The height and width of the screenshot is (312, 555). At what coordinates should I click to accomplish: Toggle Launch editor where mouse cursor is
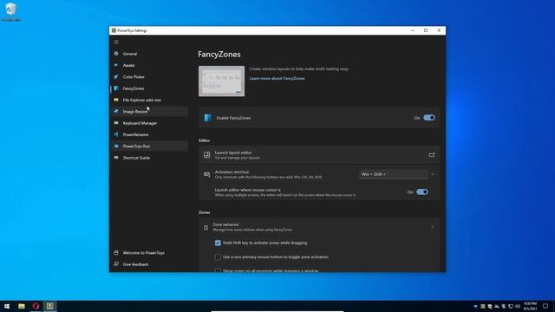422,192
